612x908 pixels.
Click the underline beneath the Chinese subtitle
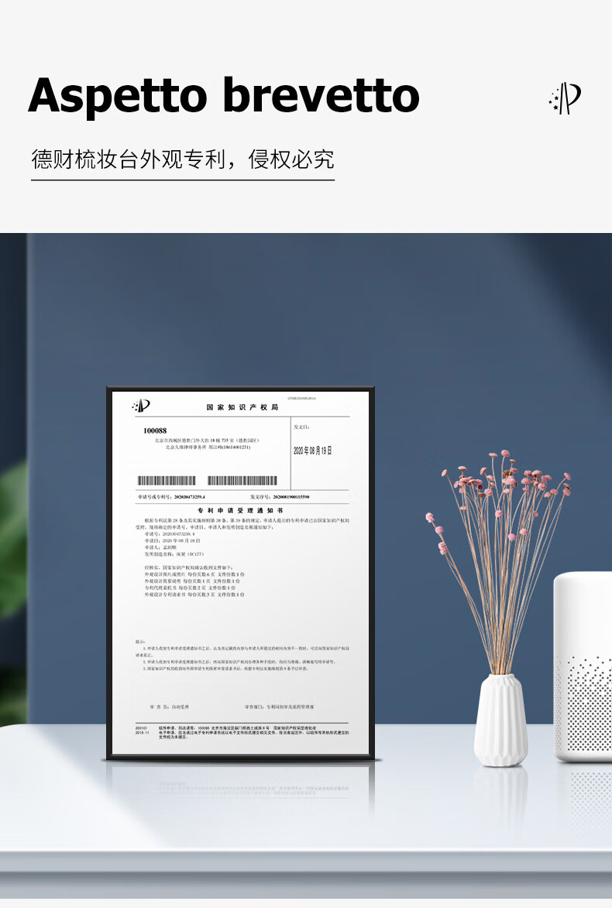[x=183, y=180]
